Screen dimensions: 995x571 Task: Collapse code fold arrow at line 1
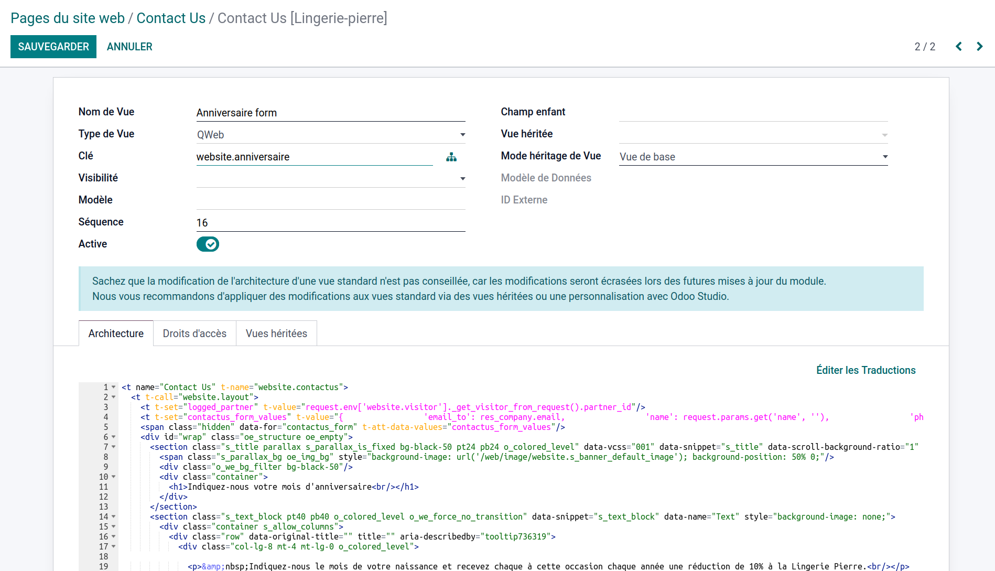[x=114, y=387]
